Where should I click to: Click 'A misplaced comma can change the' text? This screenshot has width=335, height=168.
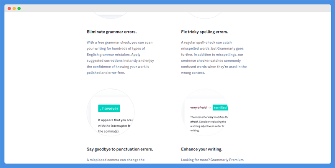pos(116,160)
